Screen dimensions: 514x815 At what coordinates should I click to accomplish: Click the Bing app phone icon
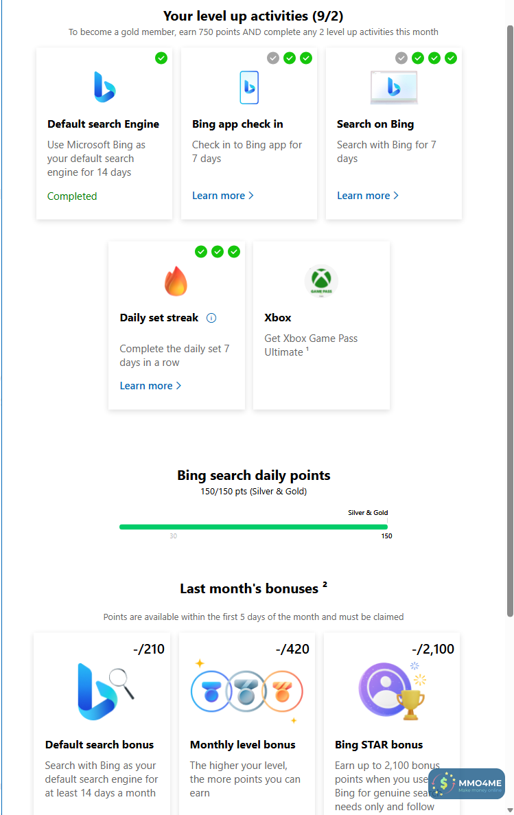pos(249,87)
